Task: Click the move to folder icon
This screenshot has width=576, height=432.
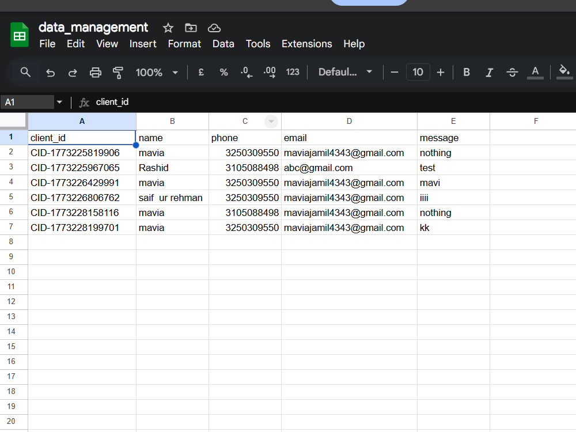Action: tap(191, 28)
